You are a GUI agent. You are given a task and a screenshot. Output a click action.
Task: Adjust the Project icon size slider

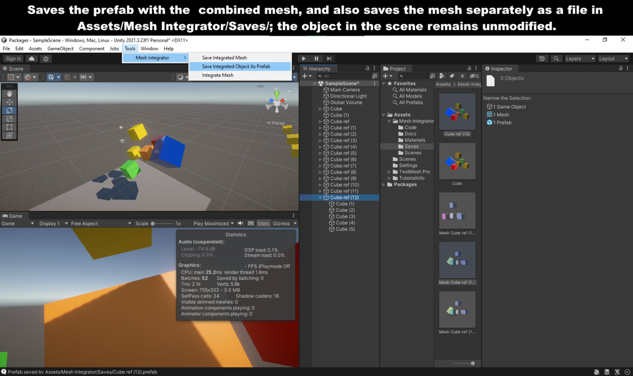[x=464, y=363]
